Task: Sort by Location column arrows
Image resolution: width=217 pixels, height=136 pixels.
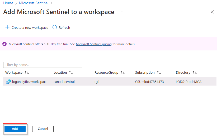Action: click(x=71, y=73)
